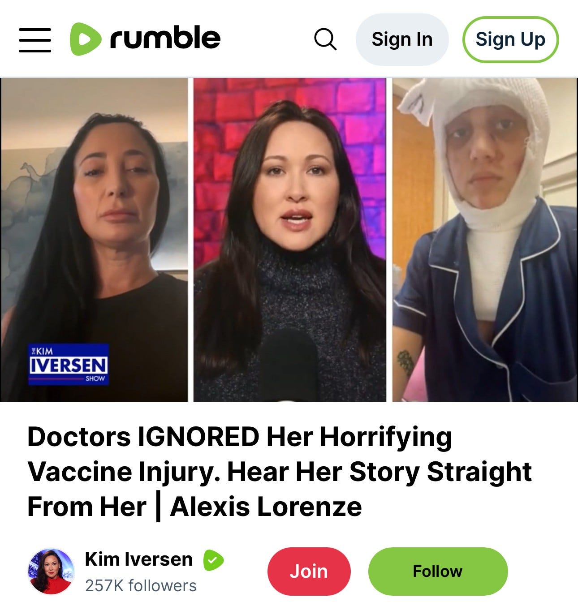Play the video via center host panel
The image size is (578, 606).
(289, 240)
